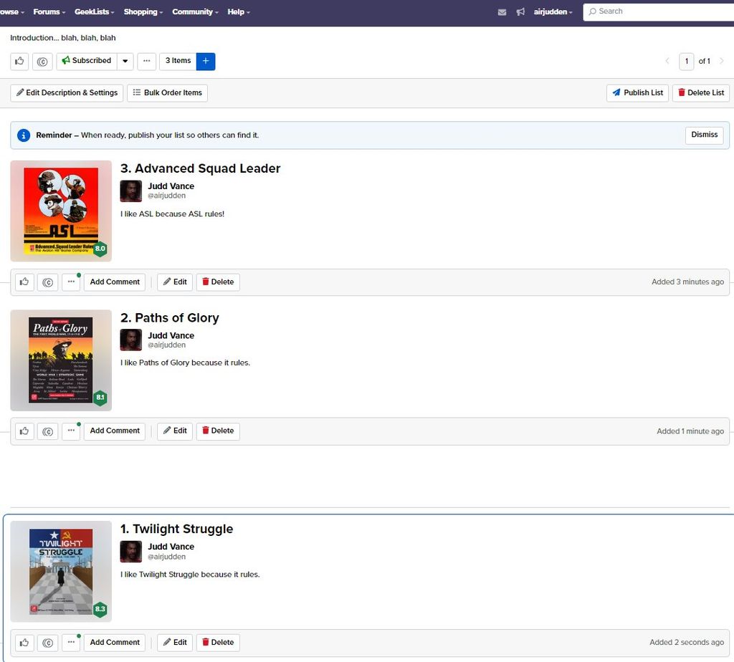Publish the list

coord(637,92)
